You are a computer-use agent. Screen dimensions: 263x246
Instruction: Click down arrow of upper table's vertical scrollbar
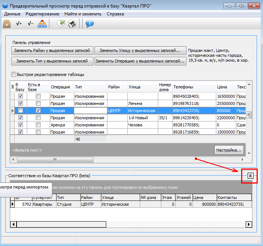pyautogui.click(x=249, y=152)
